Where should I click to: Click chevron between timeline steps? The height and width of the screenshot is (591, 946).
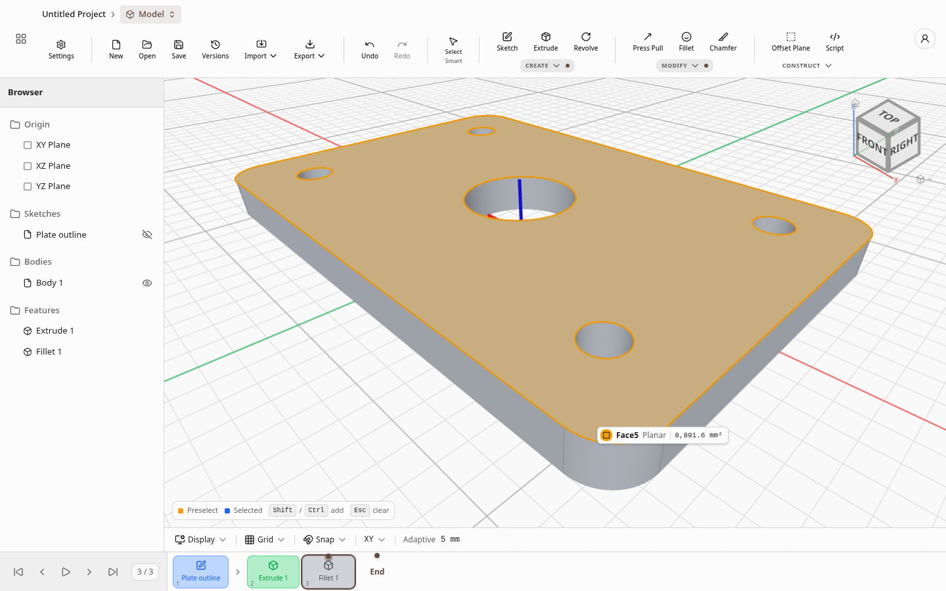[238, 572]
